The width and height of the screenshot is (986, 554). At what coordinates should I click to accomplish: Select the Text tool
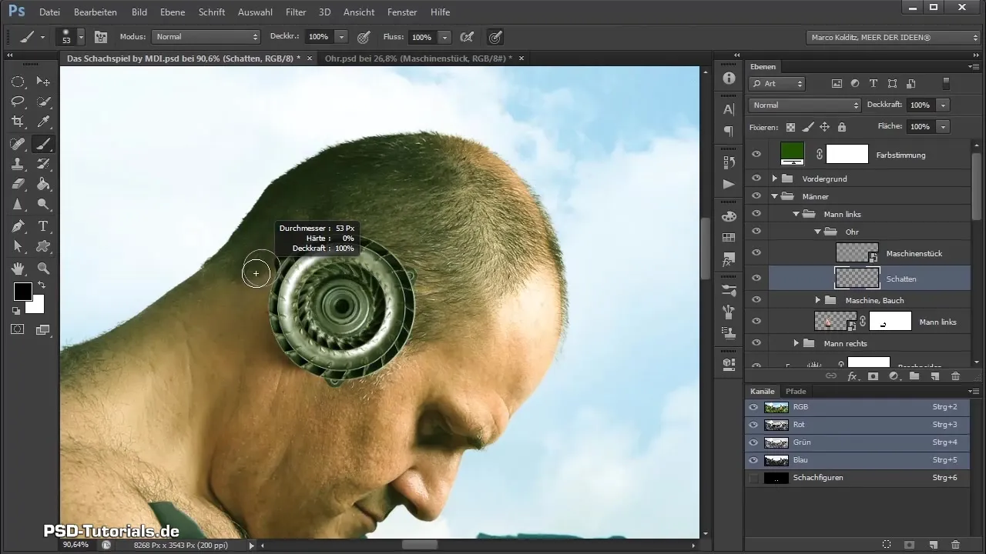tap(44, 226)
